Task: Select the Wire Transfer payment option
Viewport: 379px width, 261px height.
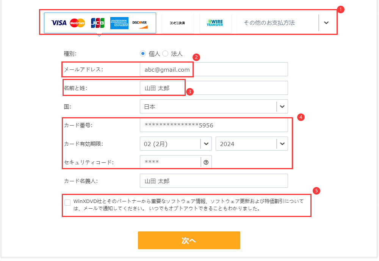Action: tap(215, 23)
